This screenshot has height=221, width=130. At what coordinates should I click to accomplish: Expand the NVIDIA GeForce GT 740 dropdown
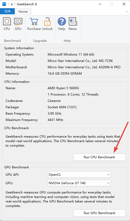108,183
